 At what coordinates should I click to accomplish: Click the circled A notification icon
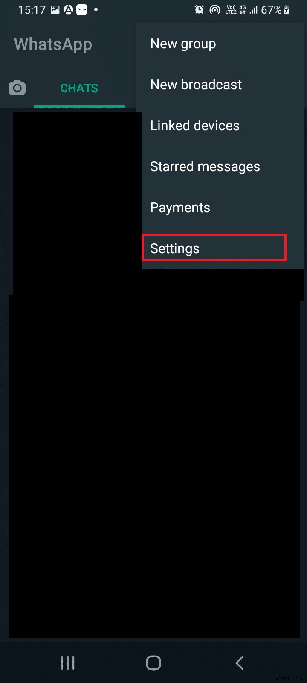pos(68,9)
